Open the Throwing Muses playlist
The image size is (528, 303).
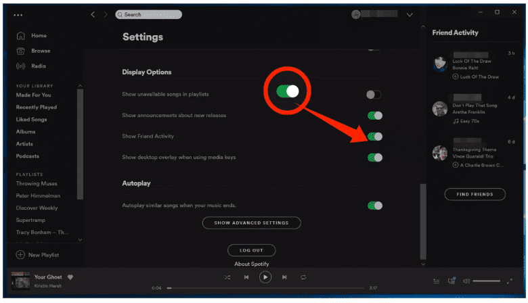click(37, 183)
